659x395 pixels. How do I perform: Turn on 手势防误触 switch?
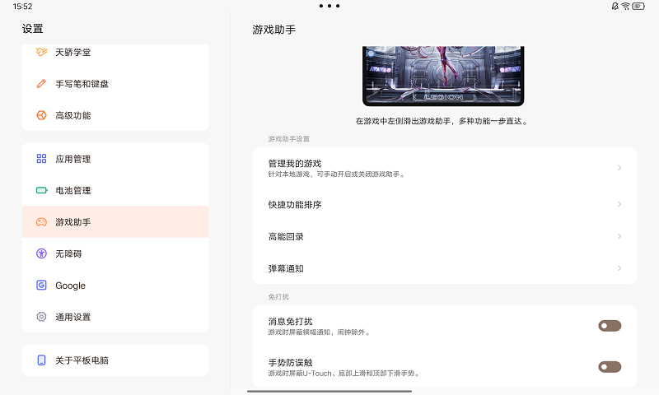609,367
